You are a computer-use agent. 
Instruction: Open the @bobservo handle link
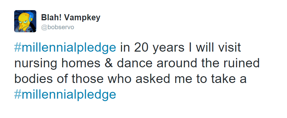click(58, 27)
